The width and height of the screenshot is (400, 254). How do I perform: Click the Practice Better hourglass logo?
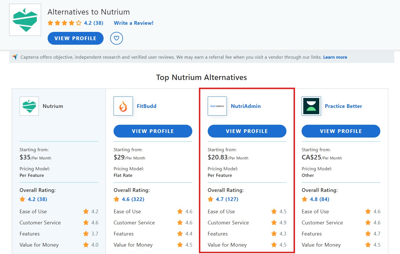[311, 106]
